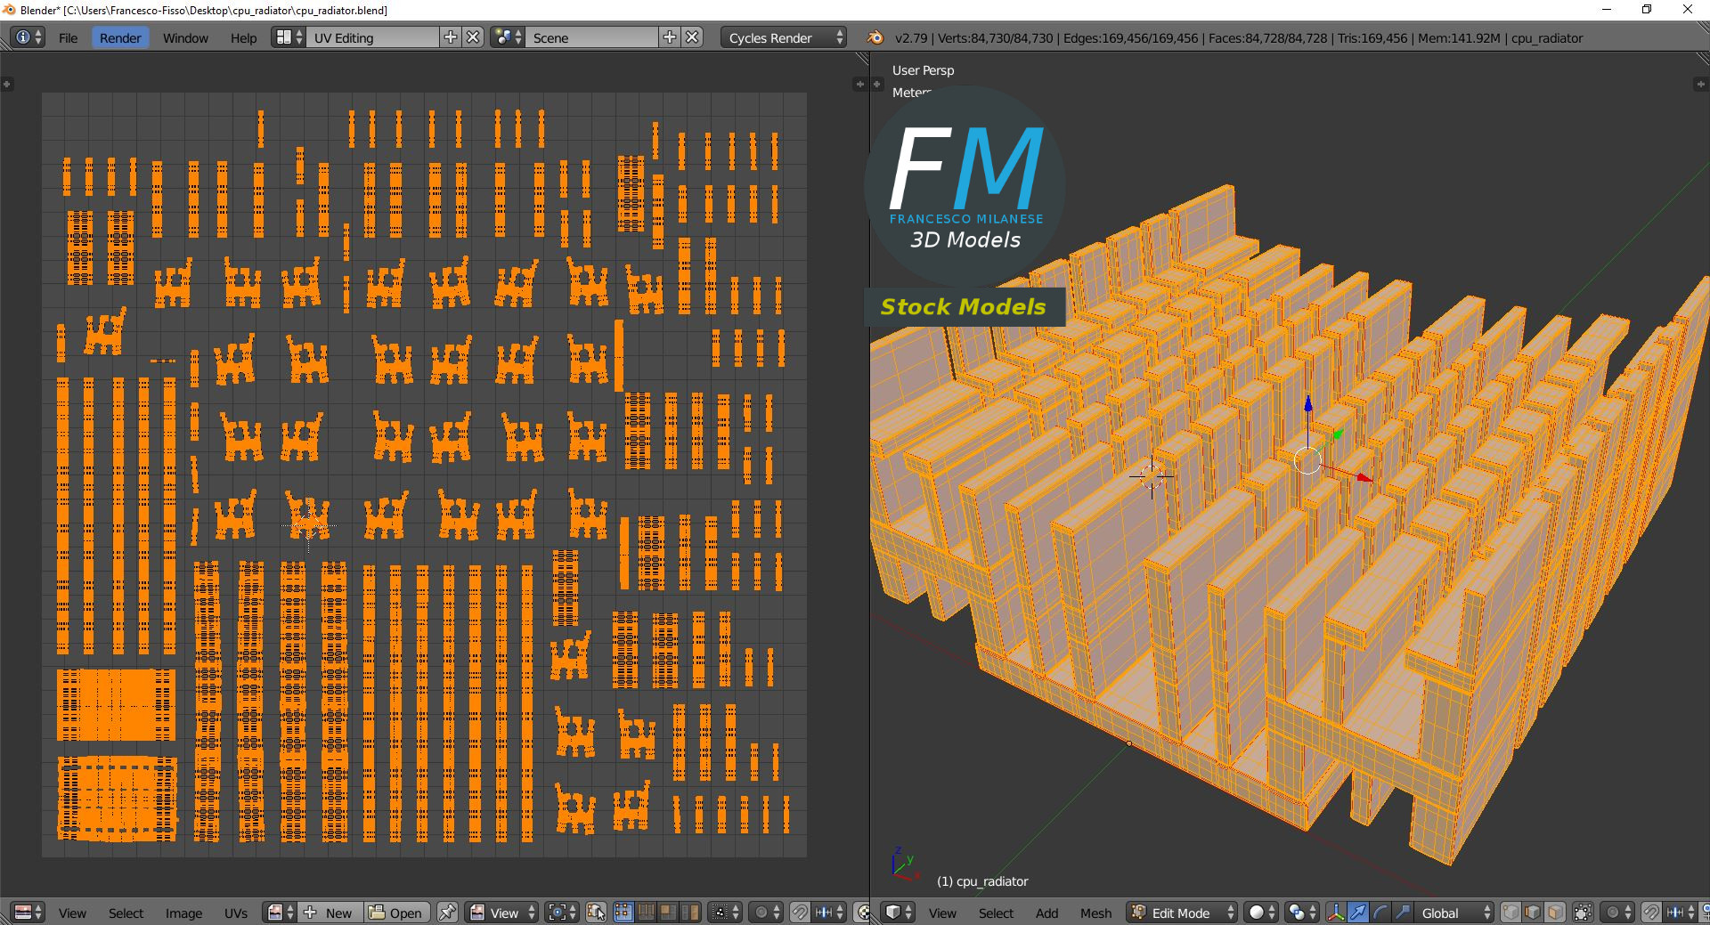Open the UV pivot point dropdown

click(x=562, y=913)
